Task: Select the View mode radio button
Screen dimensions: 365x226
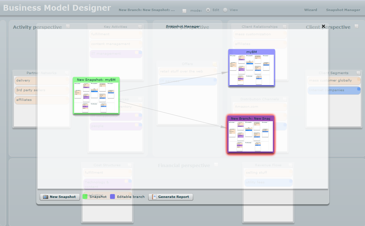Action: [225, 10]
